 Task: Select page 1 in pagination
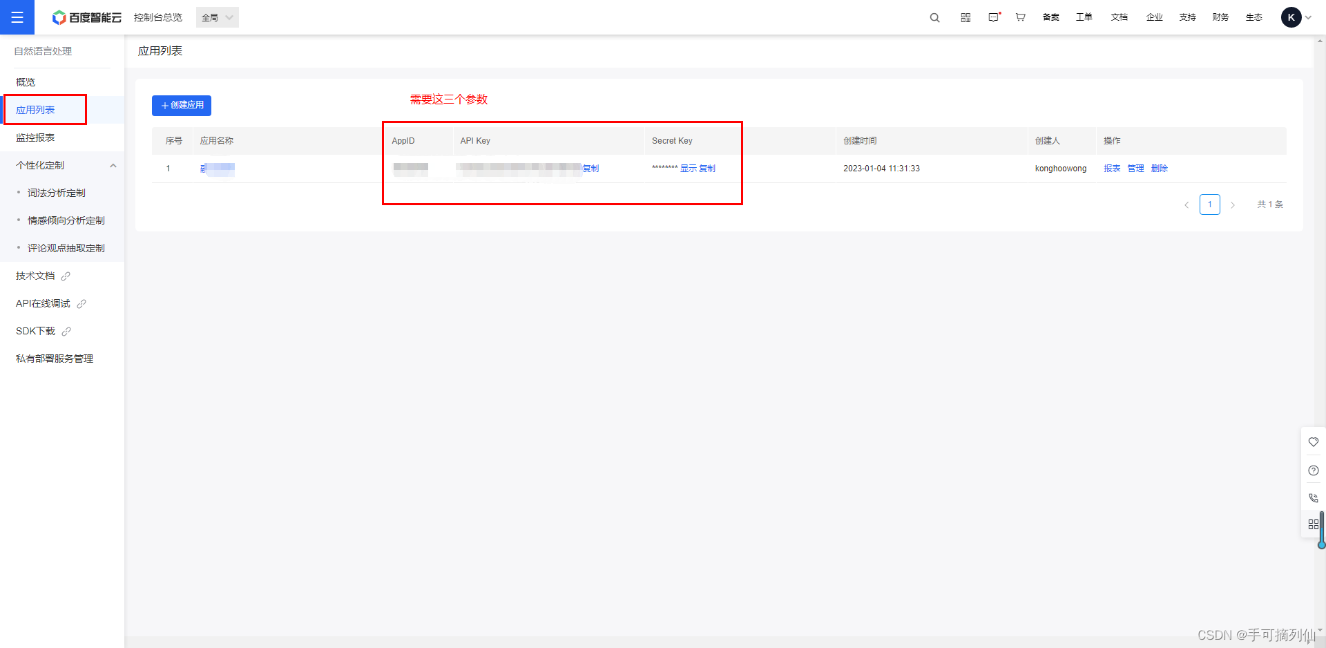pyautogui.click(x=1210, y=204)
